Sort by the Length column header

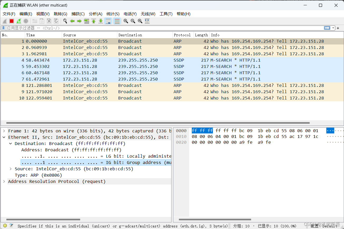point(202,35)
